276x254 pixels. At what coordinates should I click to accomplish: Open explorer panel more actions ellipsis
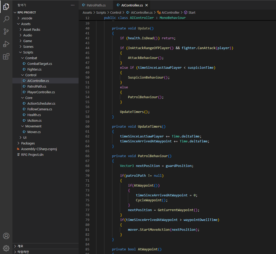(x=73, y=5)
